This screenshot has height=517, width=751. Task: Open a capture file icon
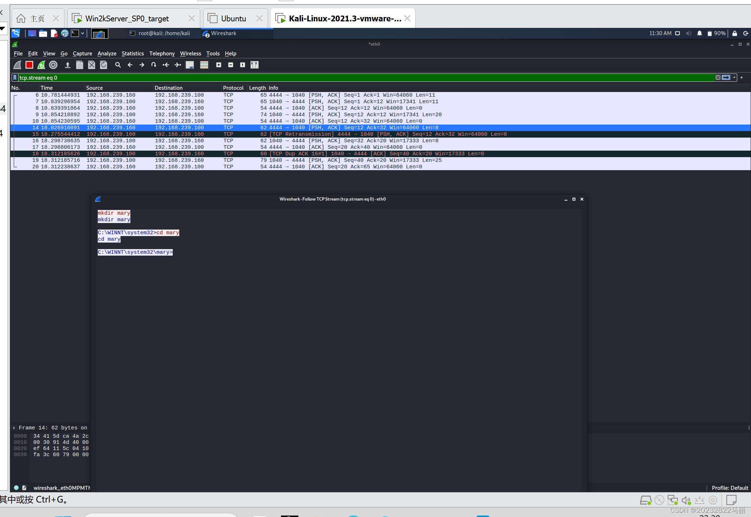67,65
